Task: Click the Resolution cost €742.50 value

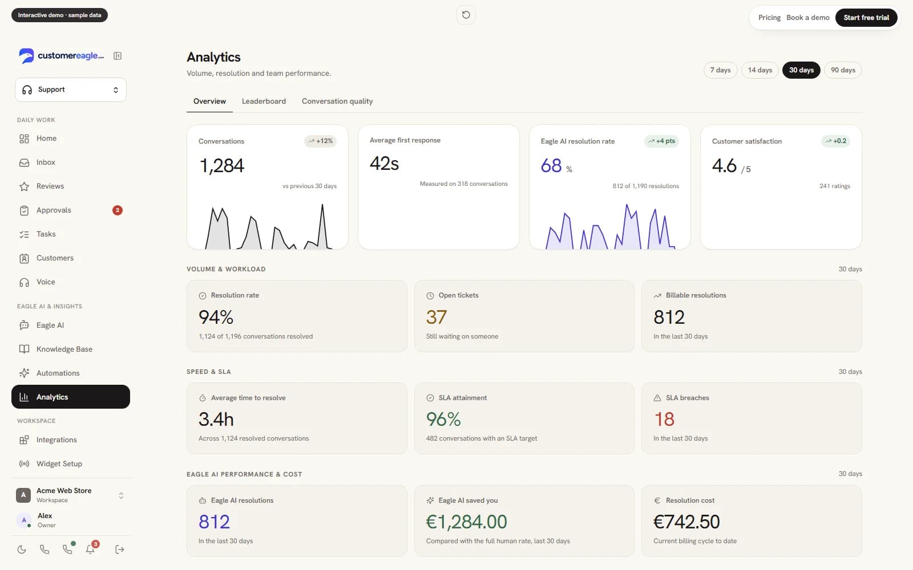Action: click(x=686, y=522)
